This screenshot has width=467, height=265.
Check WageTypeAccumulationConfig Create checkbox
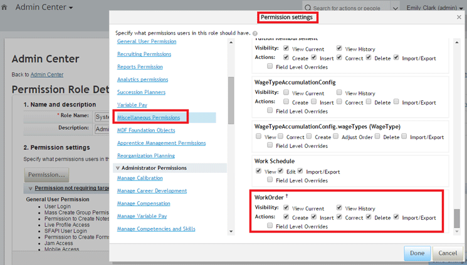[286, 101]
